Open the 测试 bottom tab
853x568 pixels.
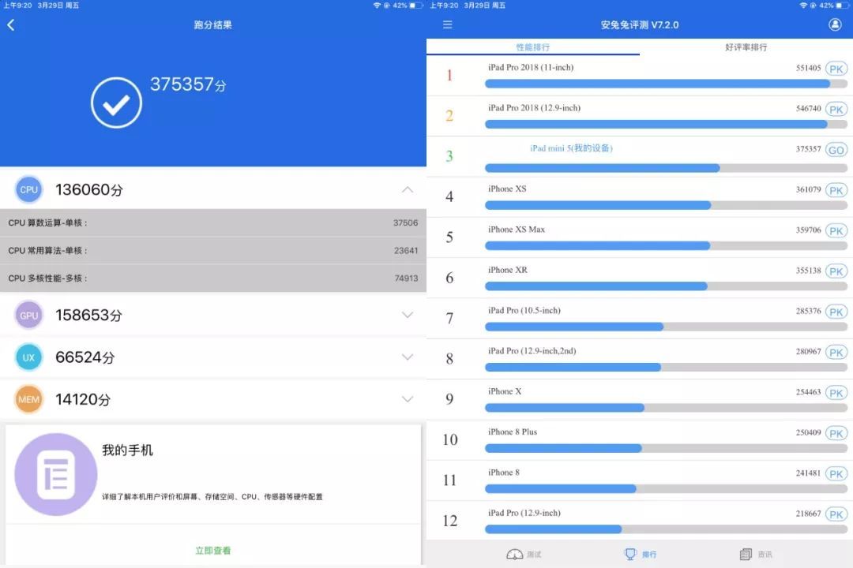click(524, 554)
